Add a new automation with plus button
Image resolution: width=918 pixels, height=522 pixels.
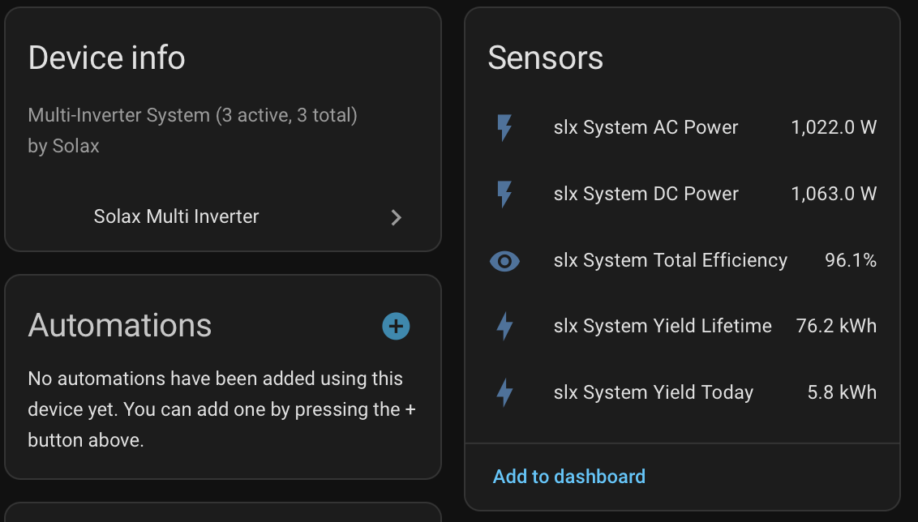point(396,327)
